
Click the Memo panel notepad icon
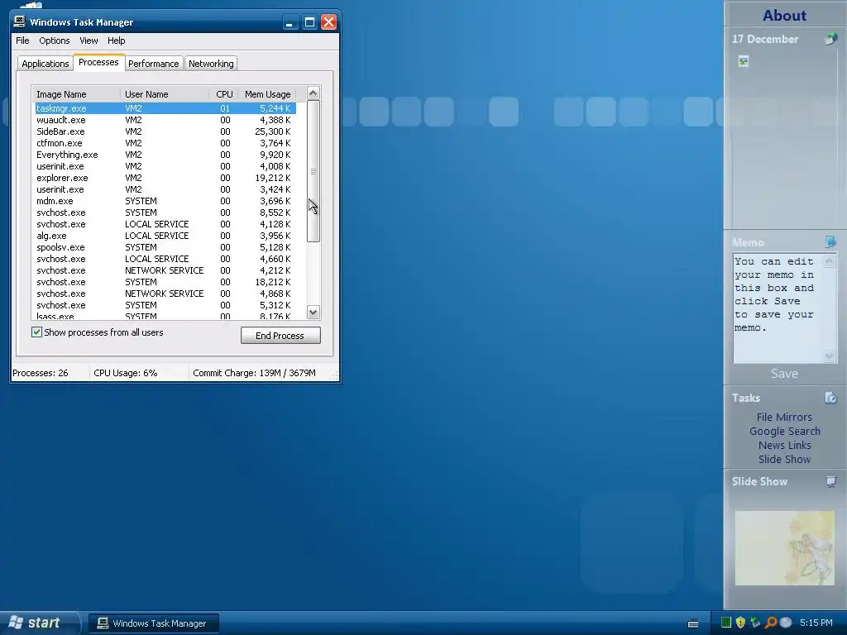[x=830, y=242]
